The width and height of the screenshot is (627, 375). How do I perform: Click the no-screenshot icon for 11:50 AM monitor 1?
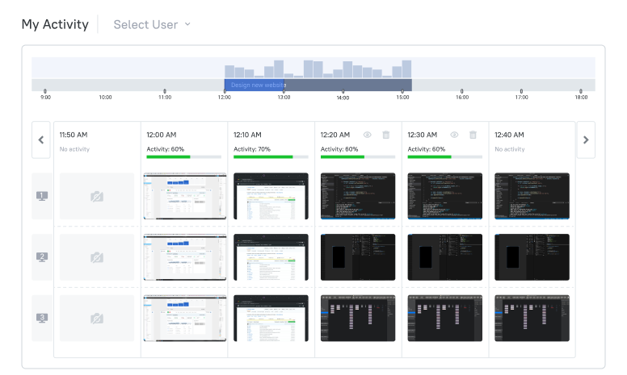coord(97,196)
